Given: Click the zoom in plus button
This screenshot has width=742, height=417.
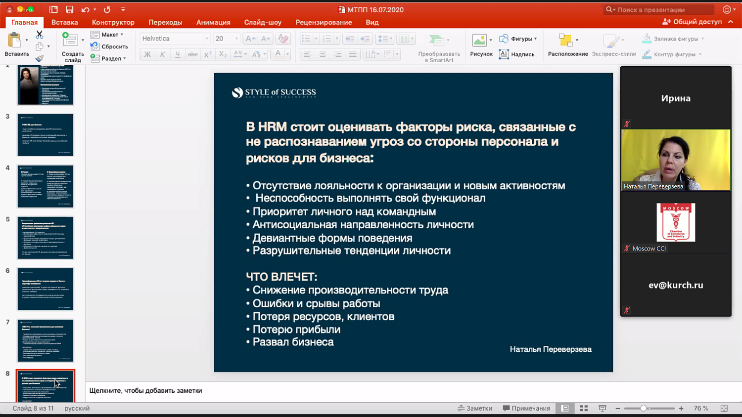Looking at the screenshot, I should [681, 408].
